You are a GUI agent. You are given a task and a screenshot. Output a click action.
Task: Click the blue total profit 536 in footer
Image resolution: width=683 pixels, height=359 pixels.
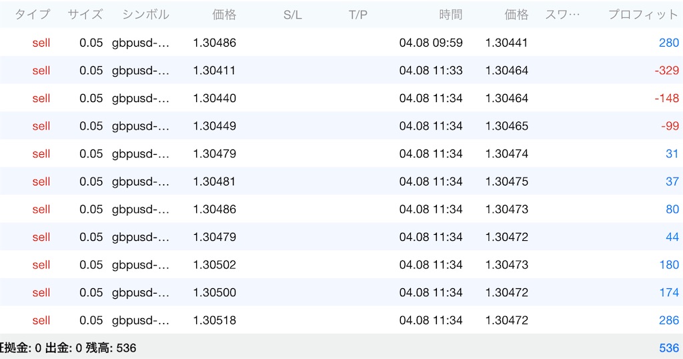click(668, 348)
